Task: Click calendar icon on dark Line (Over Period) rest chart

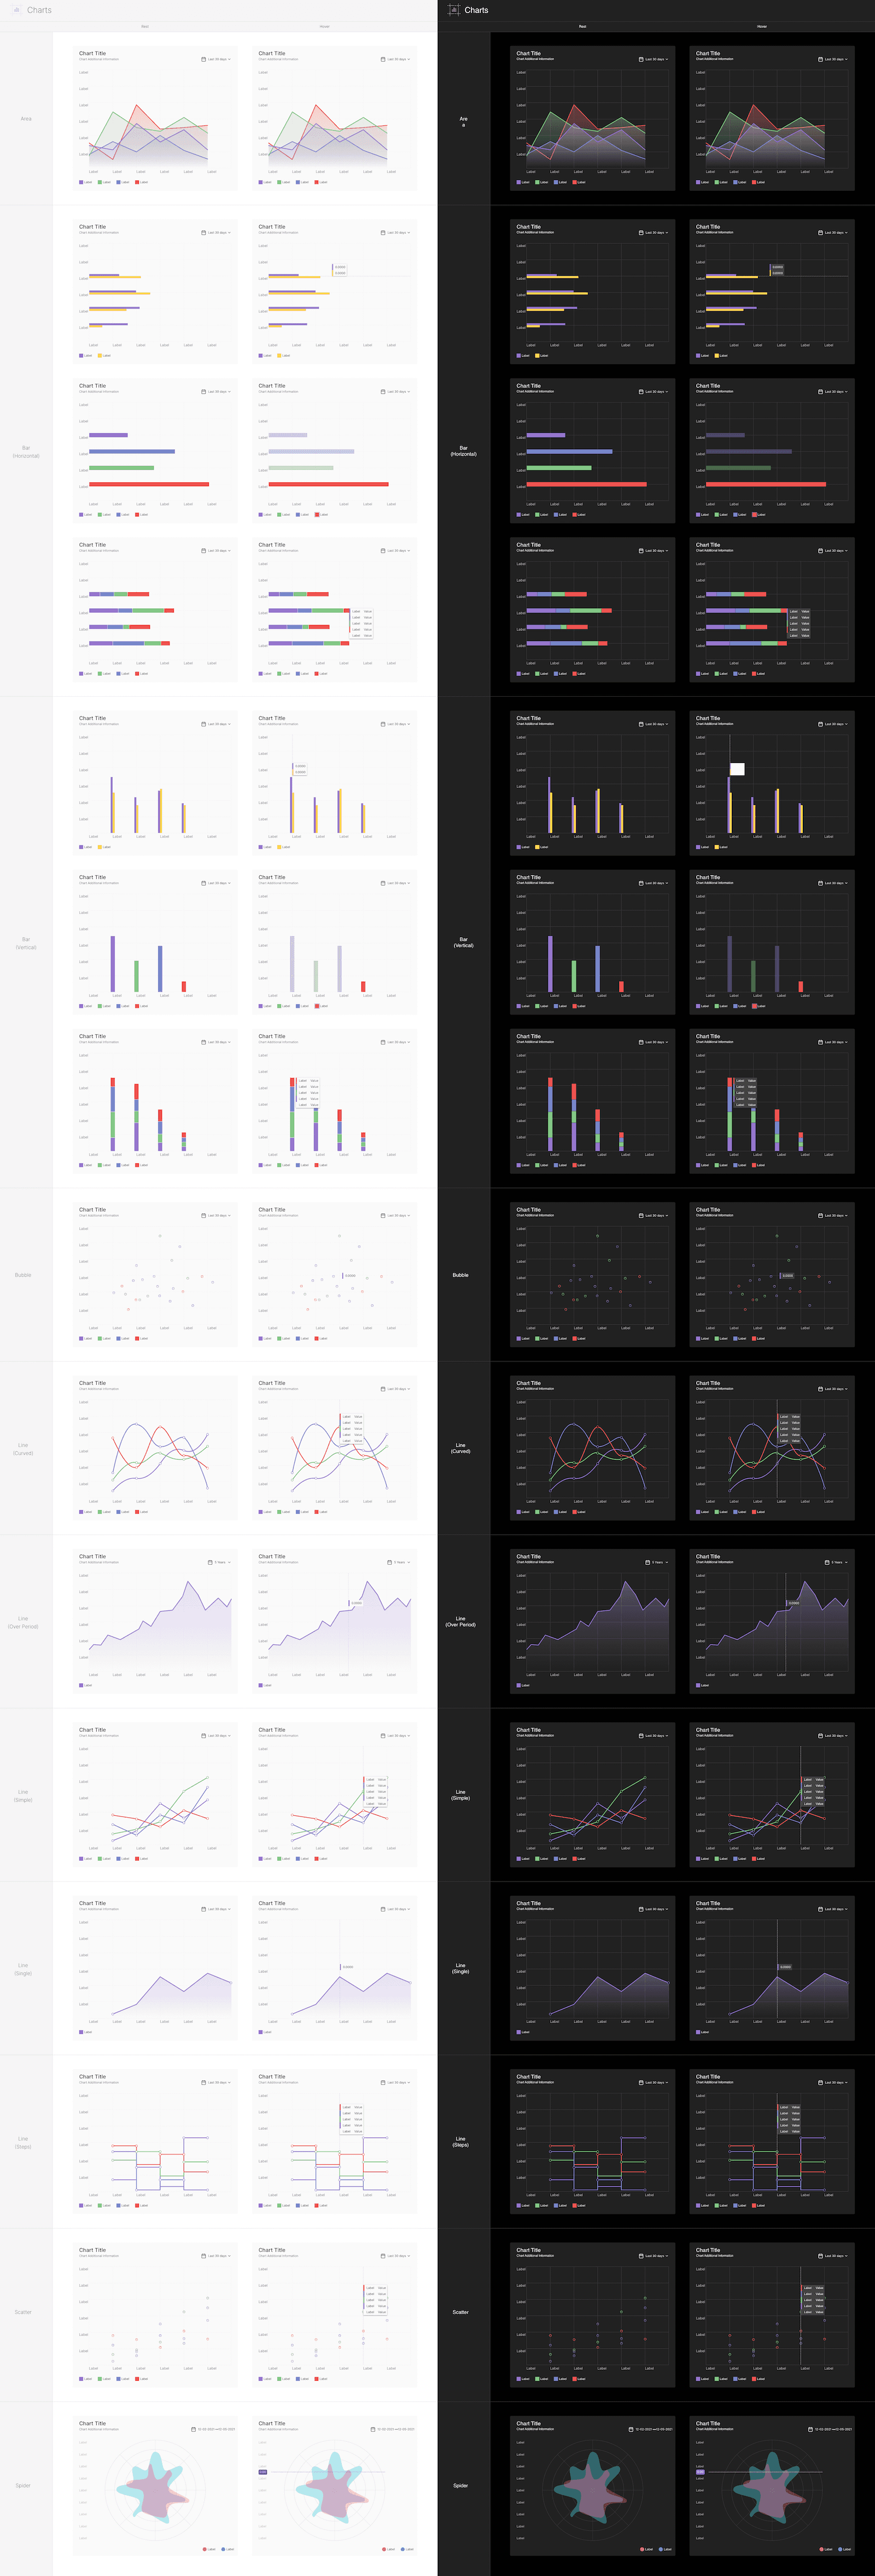Action: 648,1562
